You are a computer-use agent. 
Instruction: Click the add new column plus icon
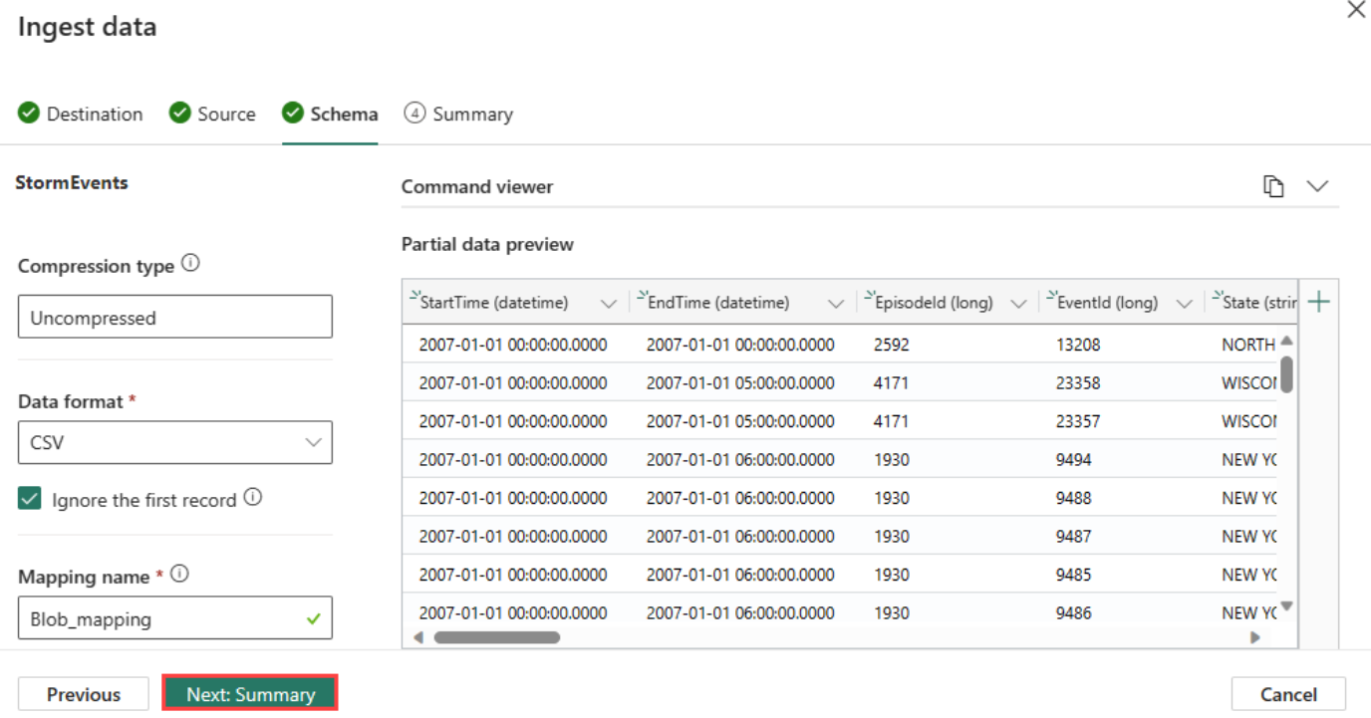[1318, 301]
